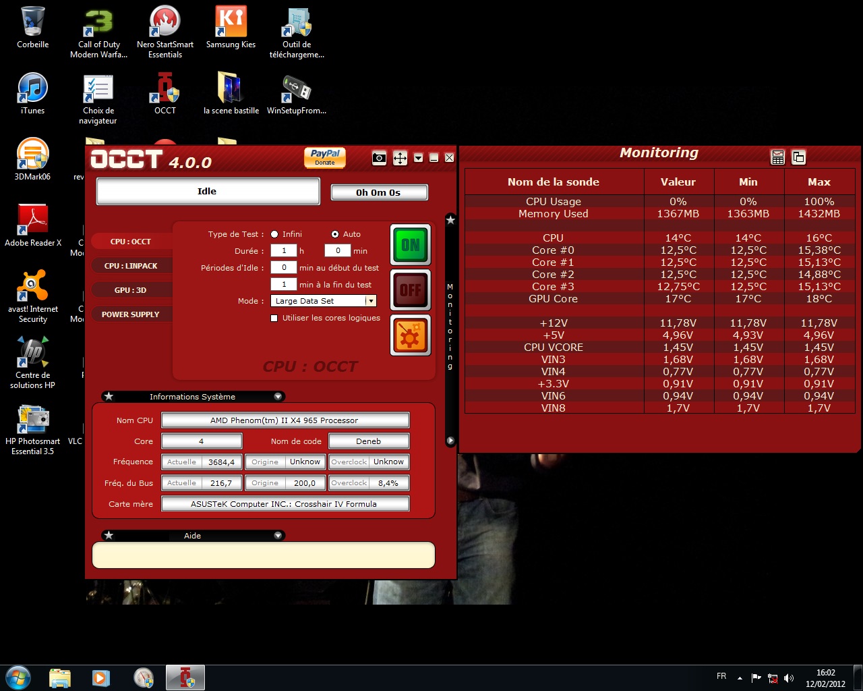
Task: Click the four-arrow move icon in OCCT header
Action: pyautogui.click(x=400, y=158)
